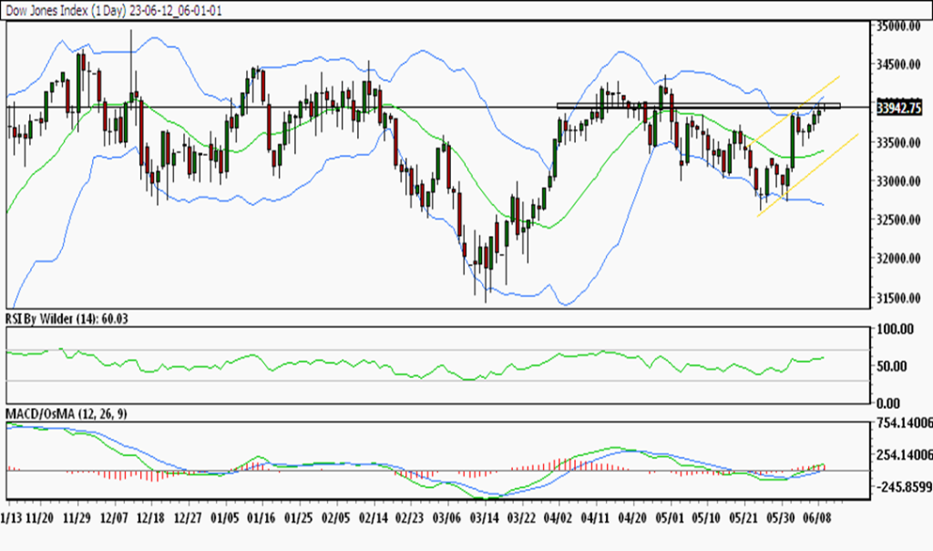Image resolution: width=933 pixels, height=551 pixels.
Task: Click the 01/16 date label
Action: 261,517
